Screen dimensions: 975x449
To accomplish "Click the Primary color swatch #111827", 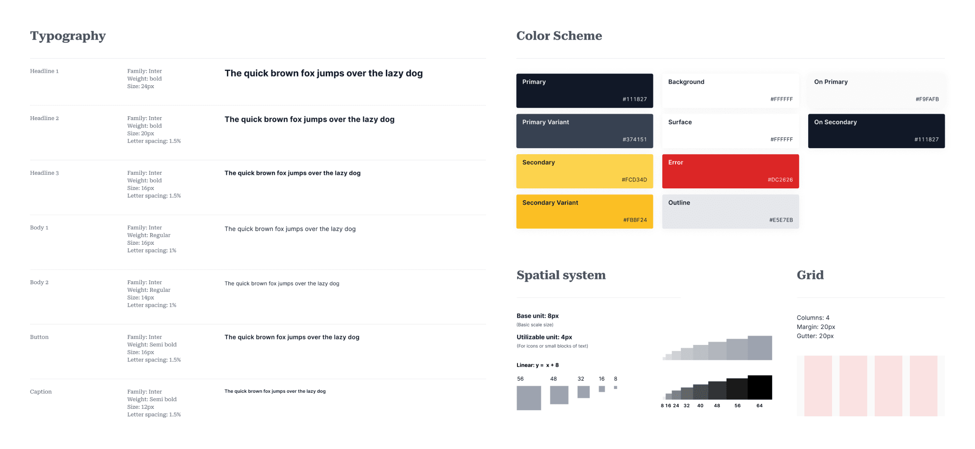I will coord(584,90).
